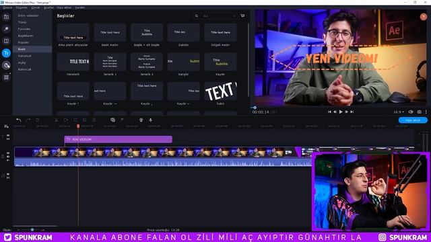Select the Titles tab icon
The height and width of the screenshot is (242, 431).
[x=6, y=53]
